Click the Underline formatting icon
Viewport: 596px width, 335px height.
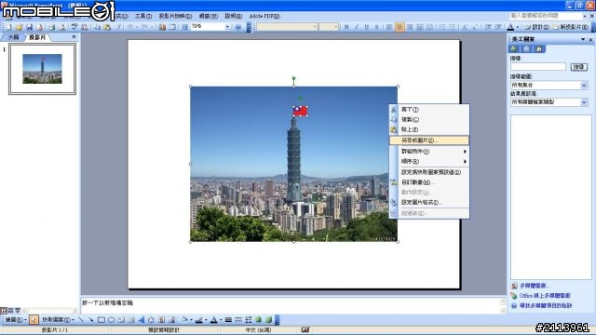point(366,27)
